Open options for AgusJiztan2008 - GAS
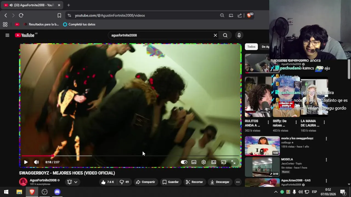Screen dimensions: 351x197 point(326,181)
